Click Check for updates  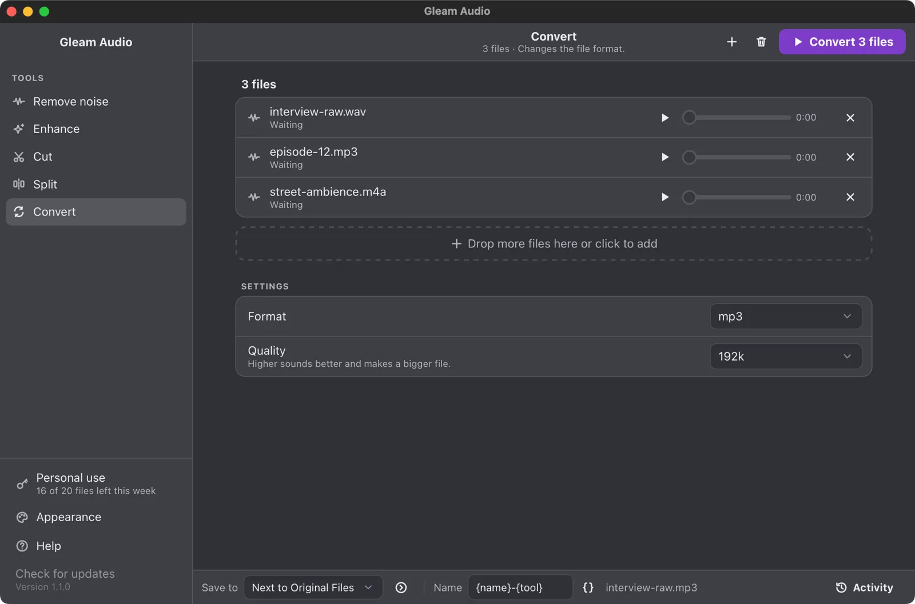pyautogui.click(x=65, y=574)
